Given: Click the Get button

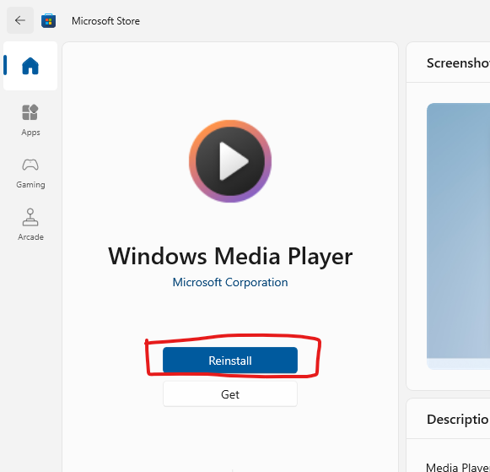Looking at the screenshot, I should [230, 394].
